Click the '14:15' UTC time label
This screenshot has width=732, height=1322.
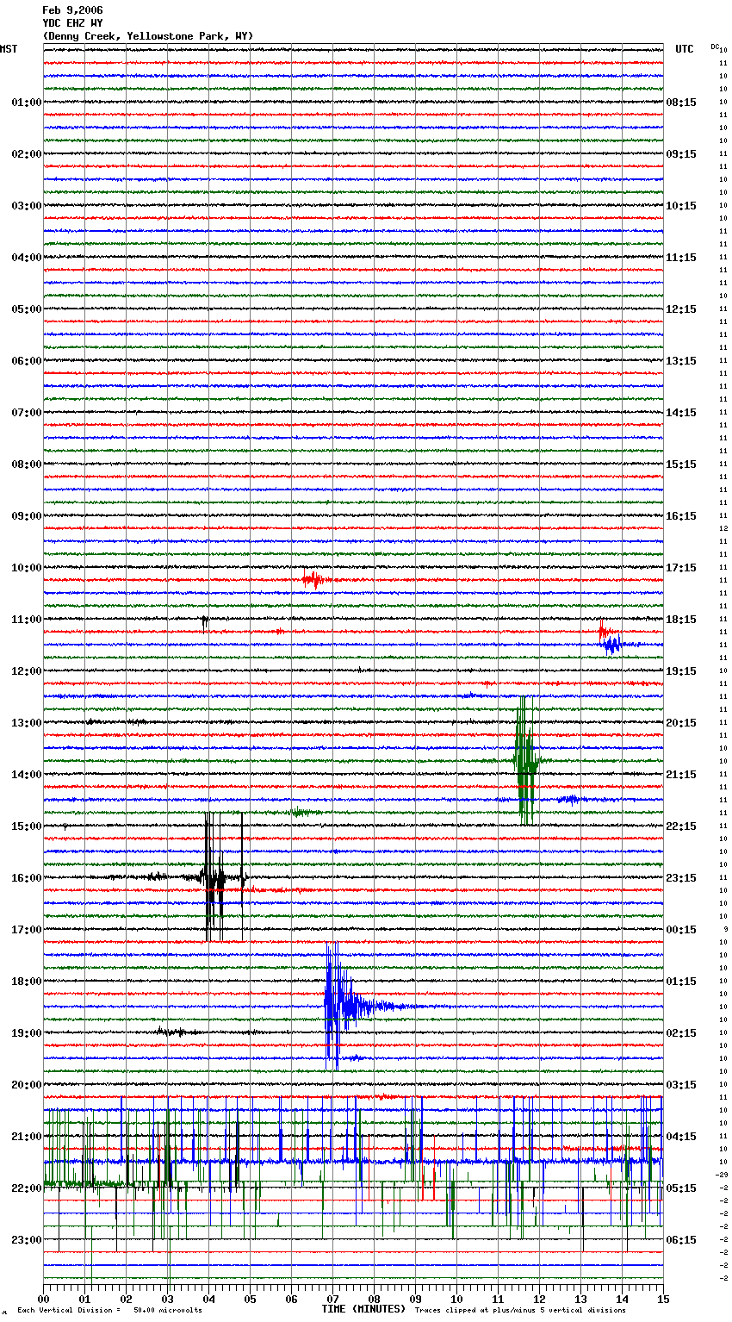[681, 413]
